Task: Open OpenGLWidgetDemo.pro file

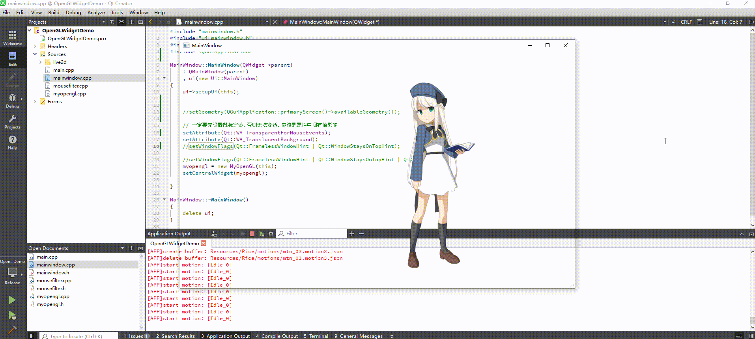Action: [x=77, y=38]
